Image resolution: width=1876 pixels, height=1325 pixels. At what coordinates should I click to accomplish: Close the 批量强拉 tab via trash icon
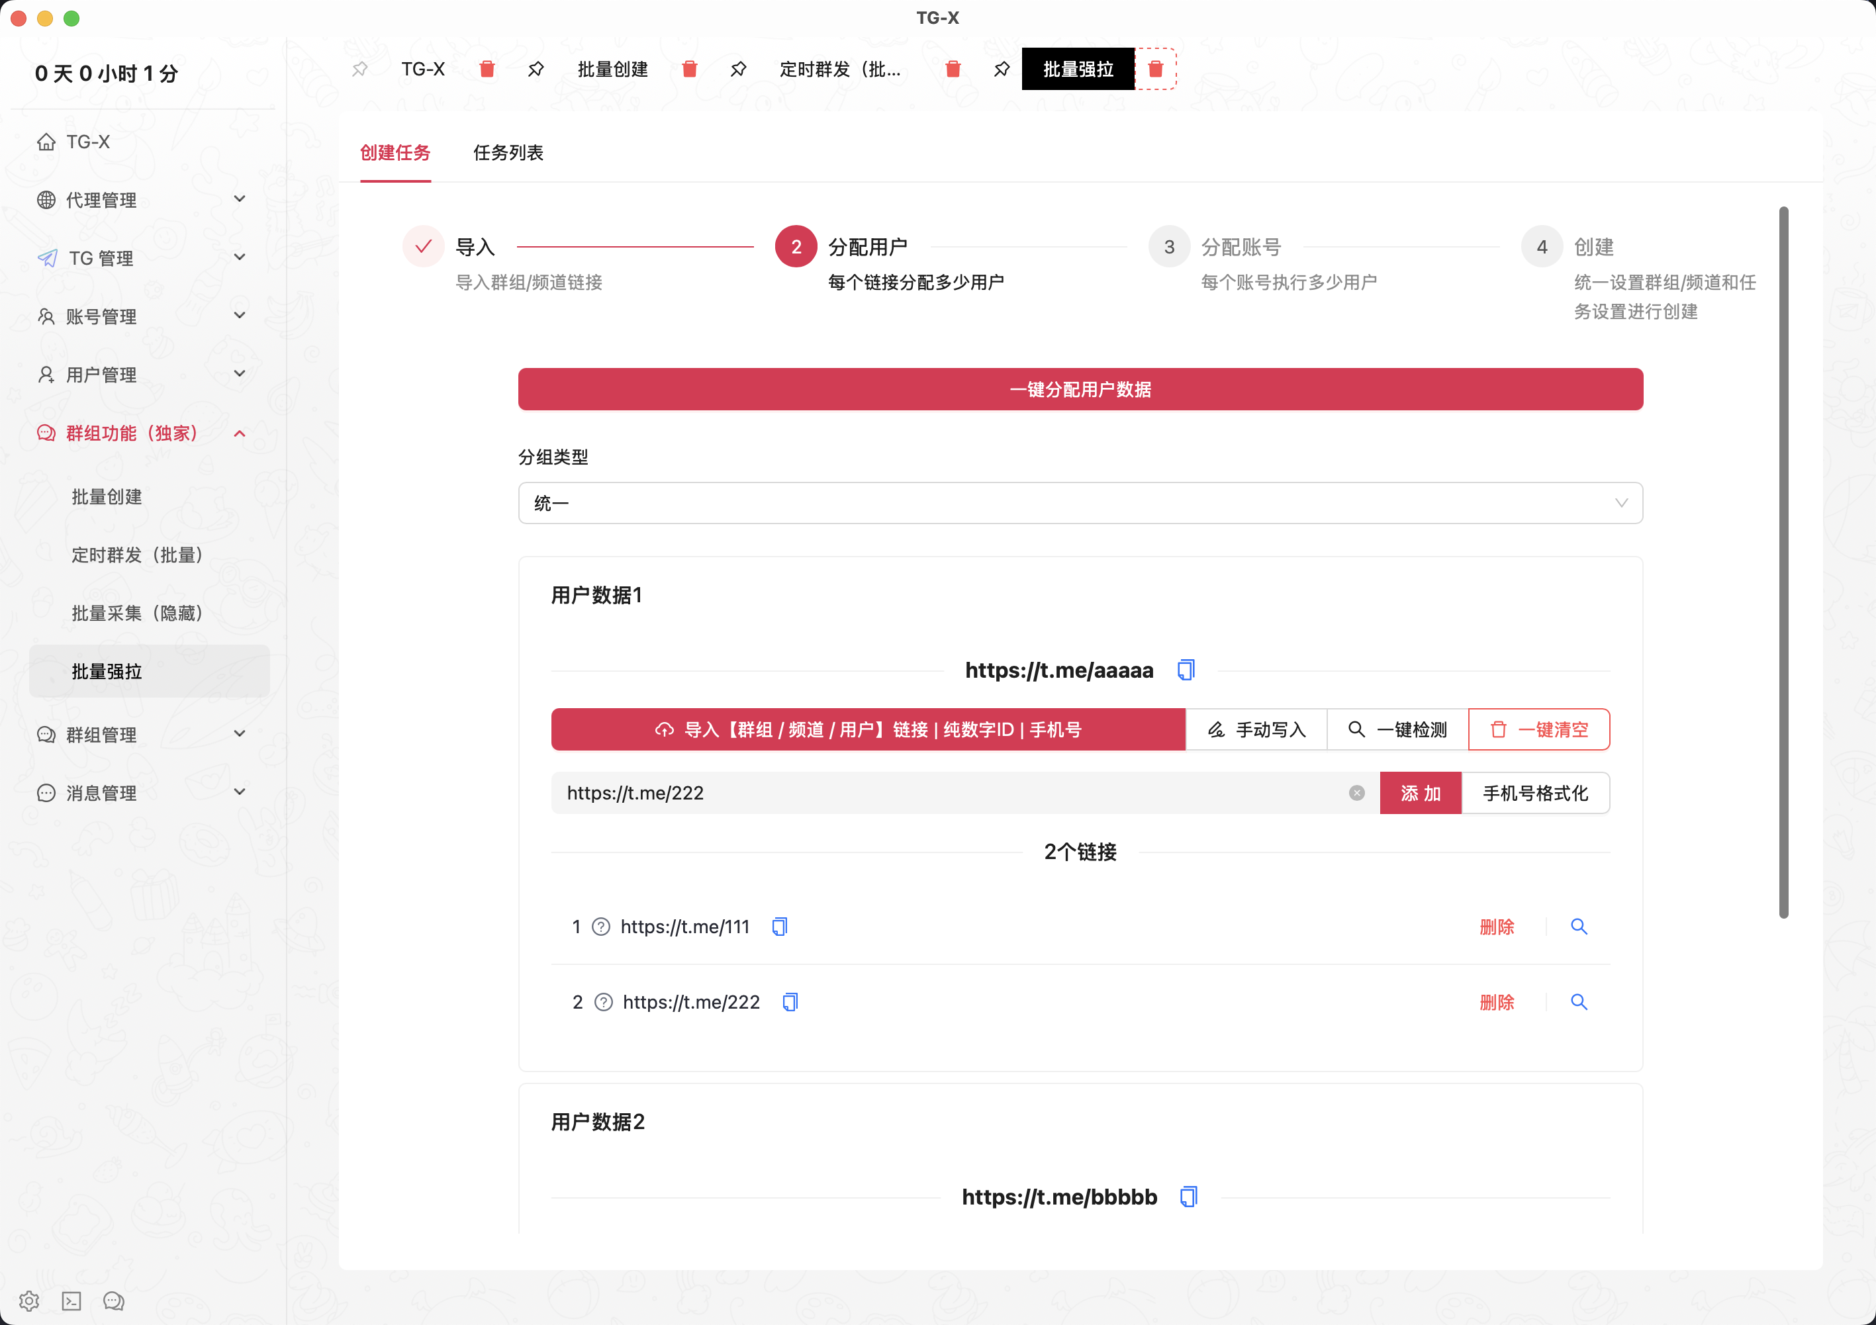click(x=1155, y=69)
